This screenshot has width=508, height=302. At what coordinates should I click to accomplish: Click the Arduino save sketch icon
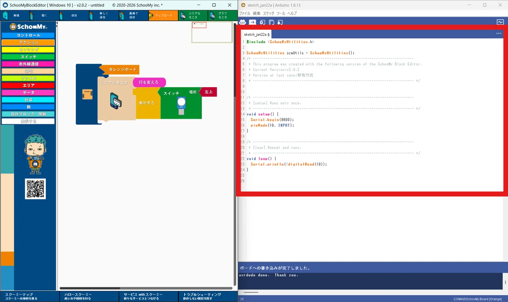(280, 22)
